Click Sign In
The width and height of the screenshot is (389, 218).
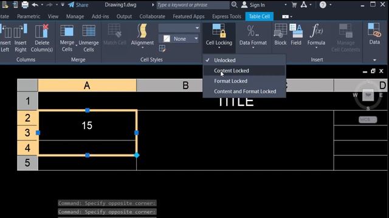[253, 5]
